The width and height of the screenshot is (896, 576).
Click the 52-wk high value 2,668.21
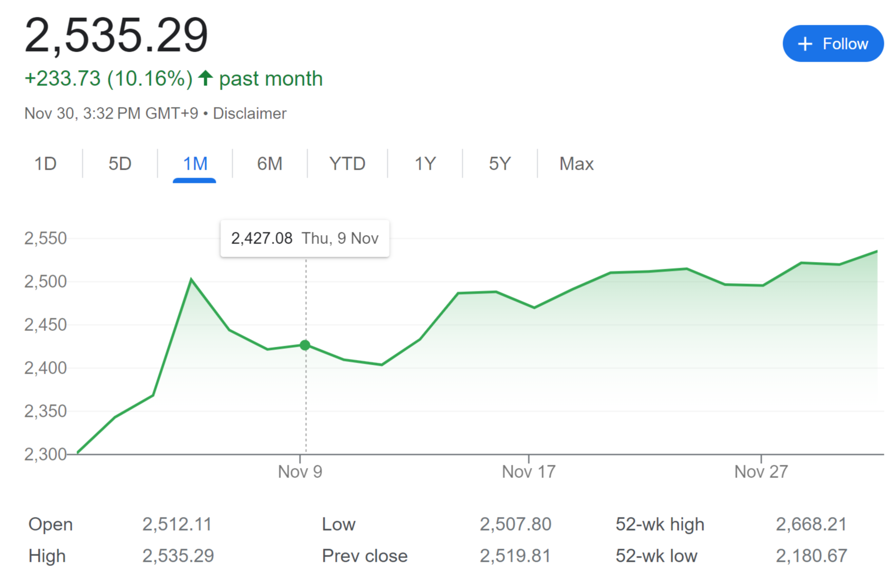[x=811, y=524]
